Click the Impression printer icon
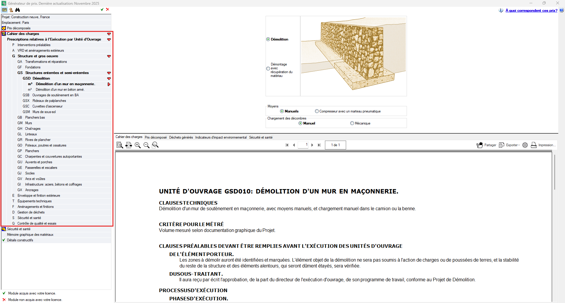Viewport: 565px width, 303px height. pyautogui.click(x=534, y=145)
